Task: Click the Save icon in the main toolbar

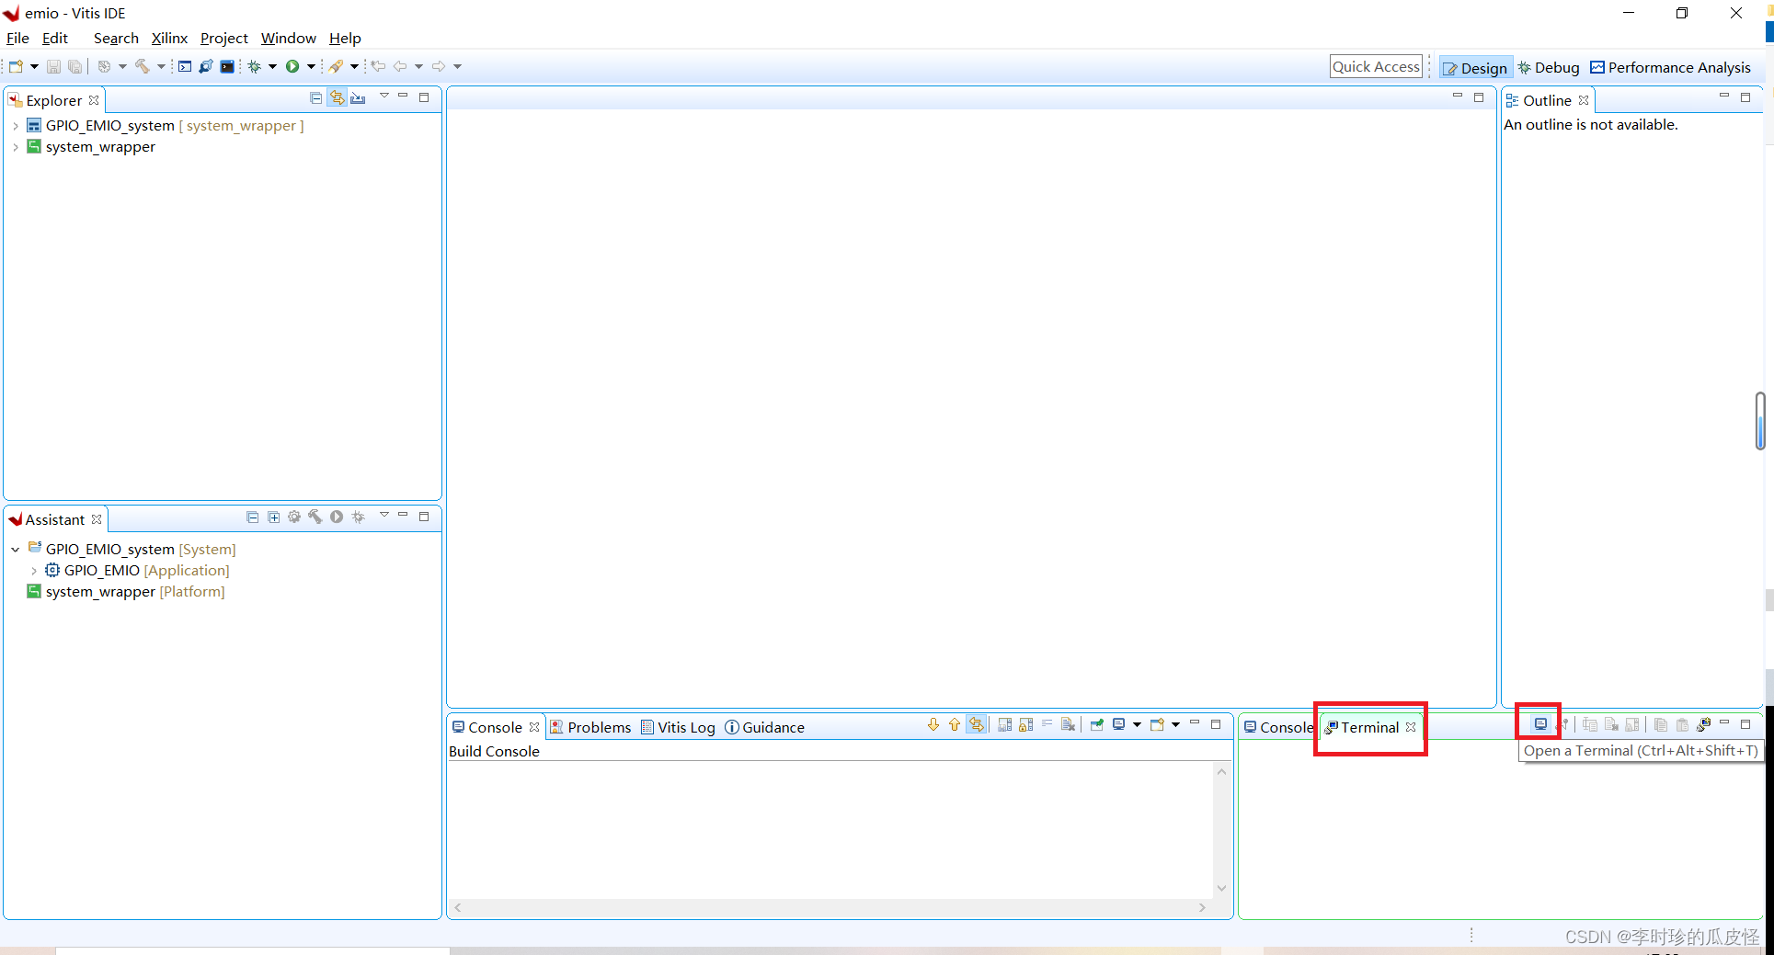Action: coord(53,66)
